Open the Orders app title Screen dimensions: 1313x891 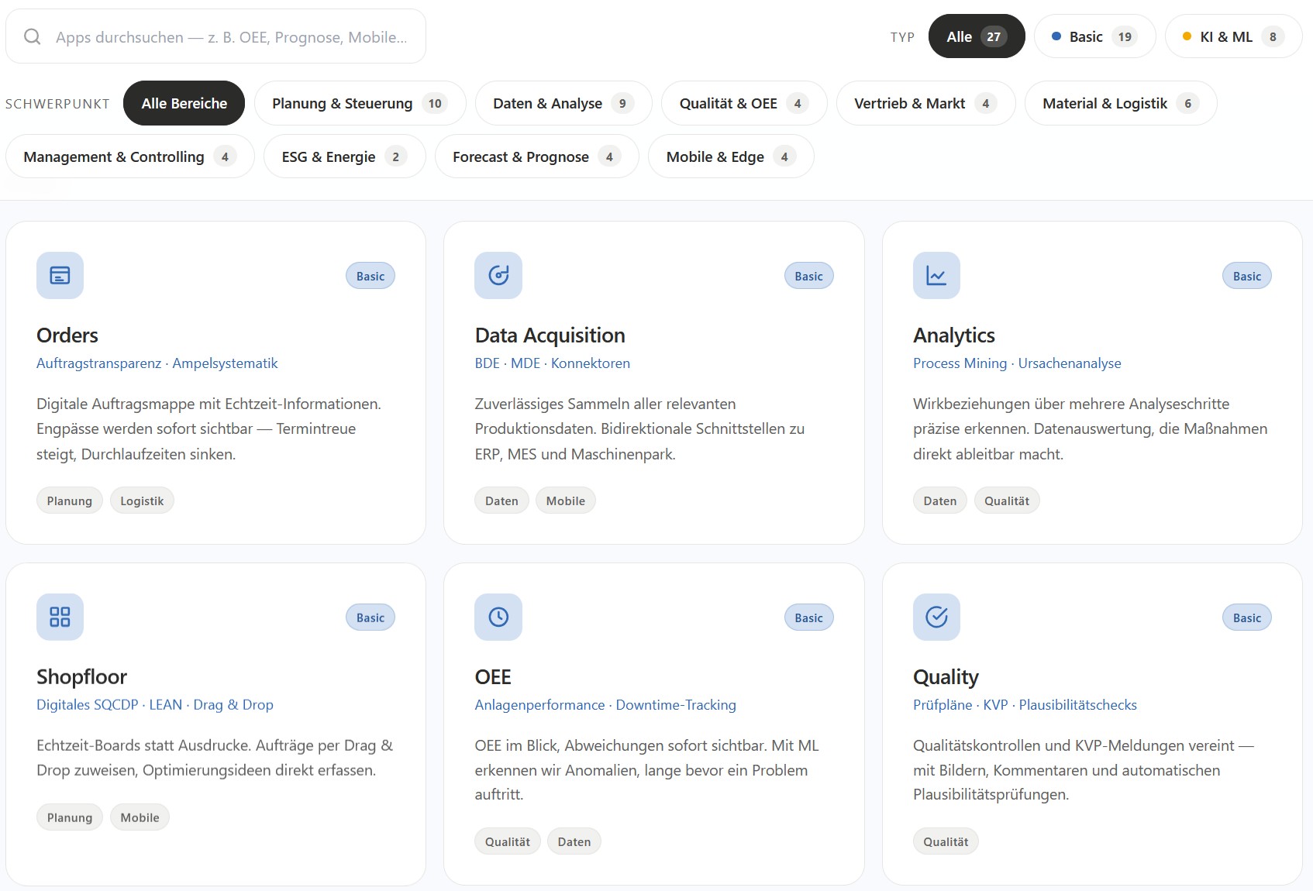click(x=67, y=335)
